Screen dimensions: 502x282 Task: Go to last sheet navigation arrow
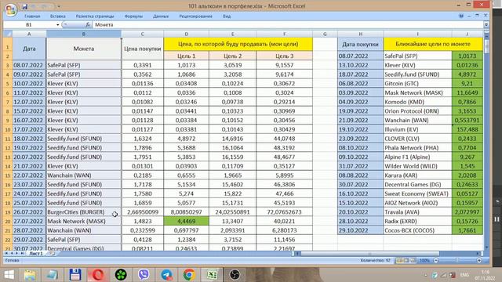(x=22, y=253)
